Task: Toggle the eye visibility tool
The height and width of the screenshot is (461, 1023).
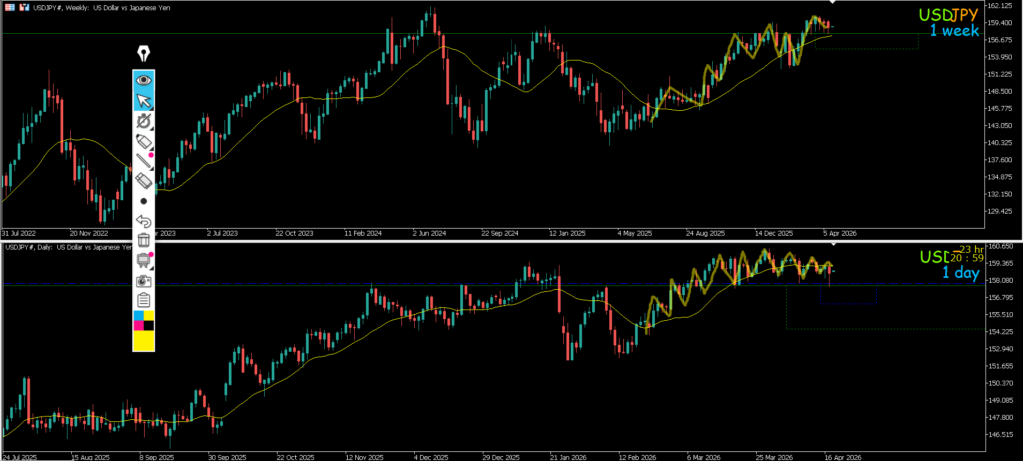Action: pyautogui.click(x=144, y=80)
